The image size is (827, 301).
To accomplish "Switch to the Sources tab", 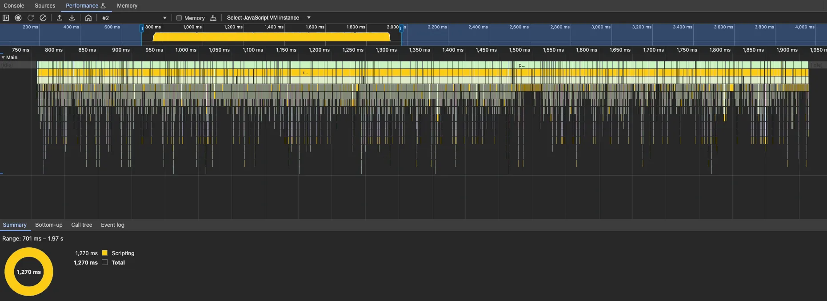I will coord(45,6).
